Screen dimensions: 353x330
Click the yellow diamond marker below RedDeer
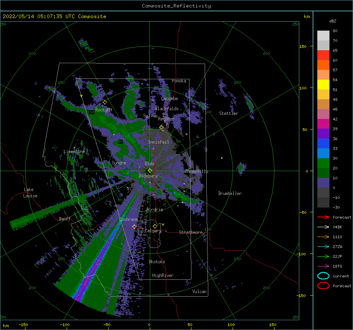pos(162,128)
